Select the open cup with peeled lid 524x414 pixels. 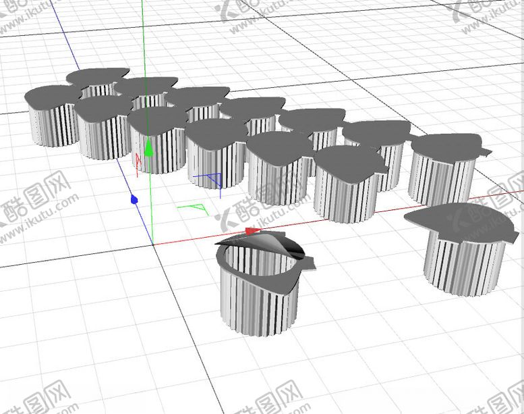pos(264,283)
